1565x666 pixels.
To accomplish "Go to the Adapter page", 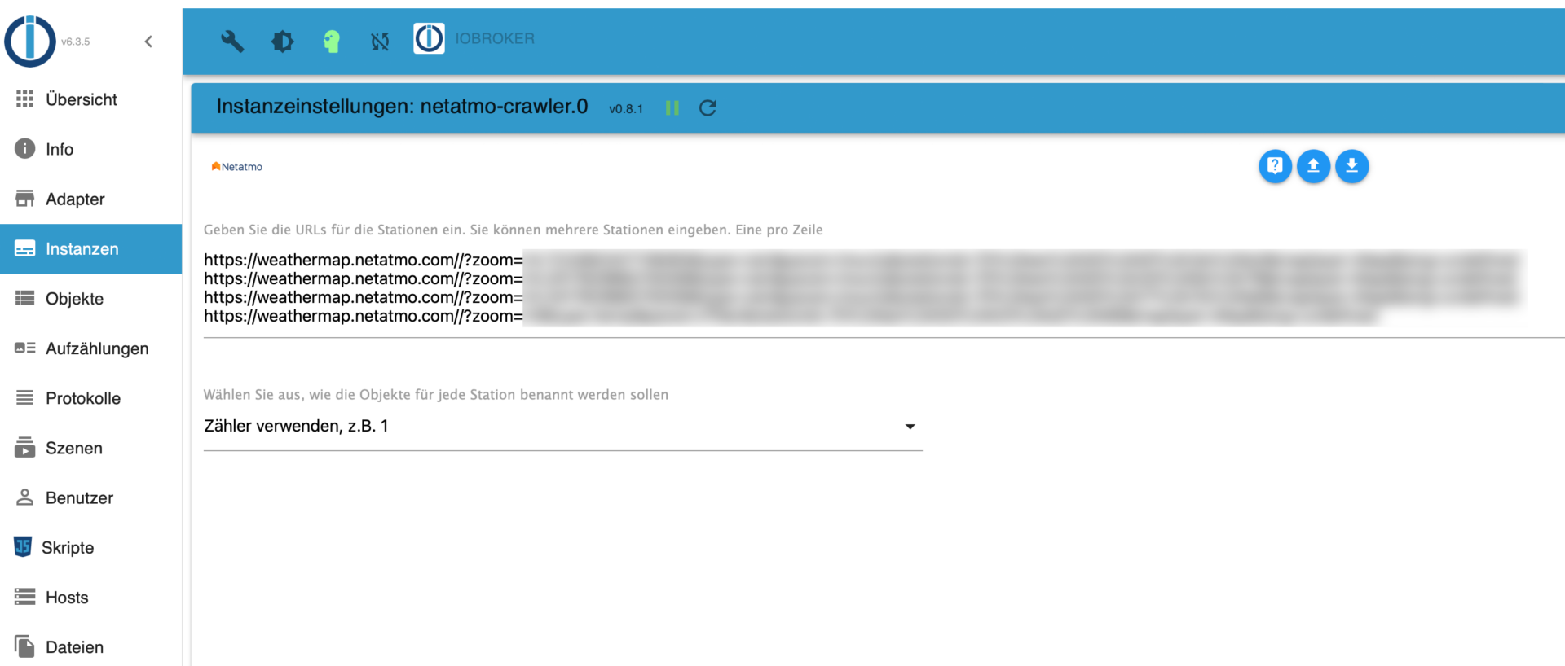I will tap(75, 199).
